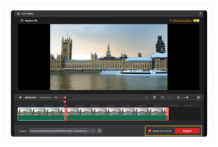This screenshot has height=147, width=218.
Task: Split the clip with the scissors icon
Action: (x=146, y=97)
